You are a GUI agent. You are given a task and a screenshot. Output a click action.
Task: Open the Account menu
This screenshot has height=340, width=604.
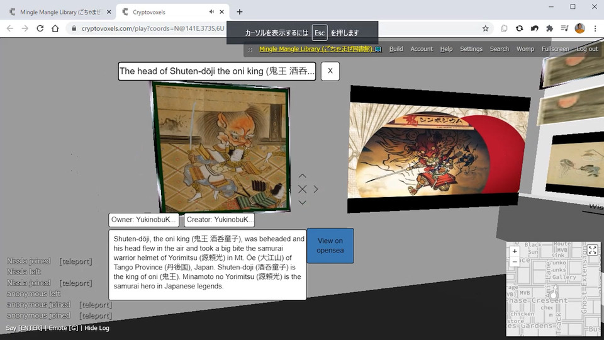422,49
